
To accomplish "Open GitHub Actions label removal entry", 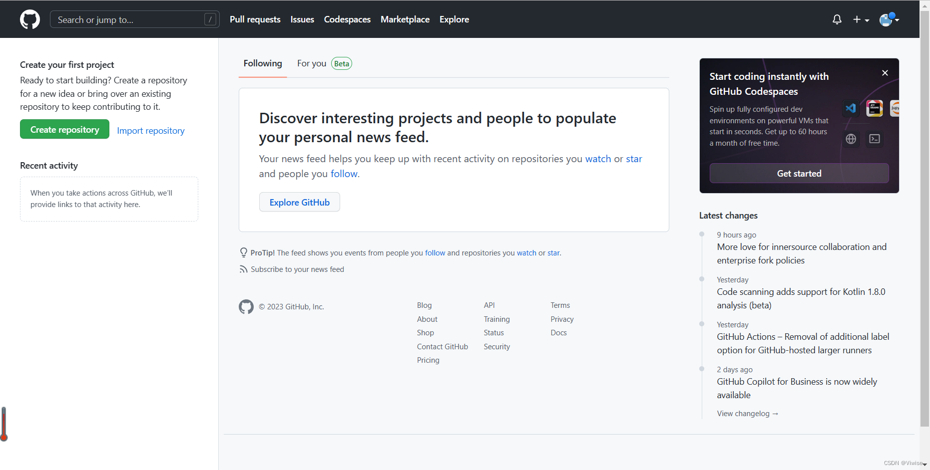I will [803, 343].
